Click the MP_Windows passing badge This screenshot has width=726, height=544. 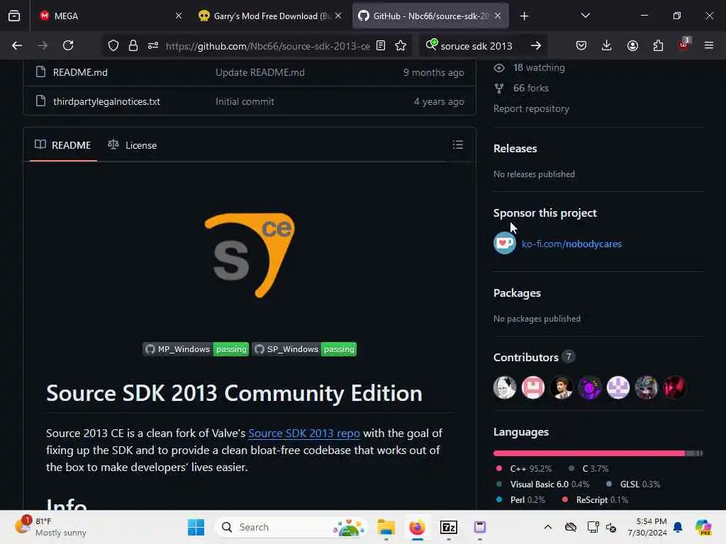click(196, 349)
